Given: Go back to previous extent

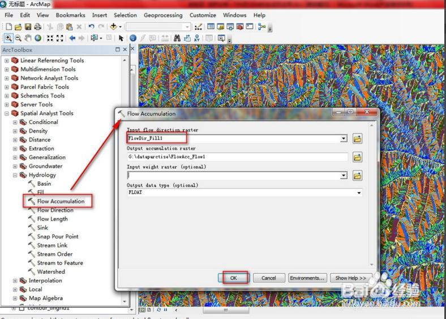Looking at the screenshot, I should [72, 38].
